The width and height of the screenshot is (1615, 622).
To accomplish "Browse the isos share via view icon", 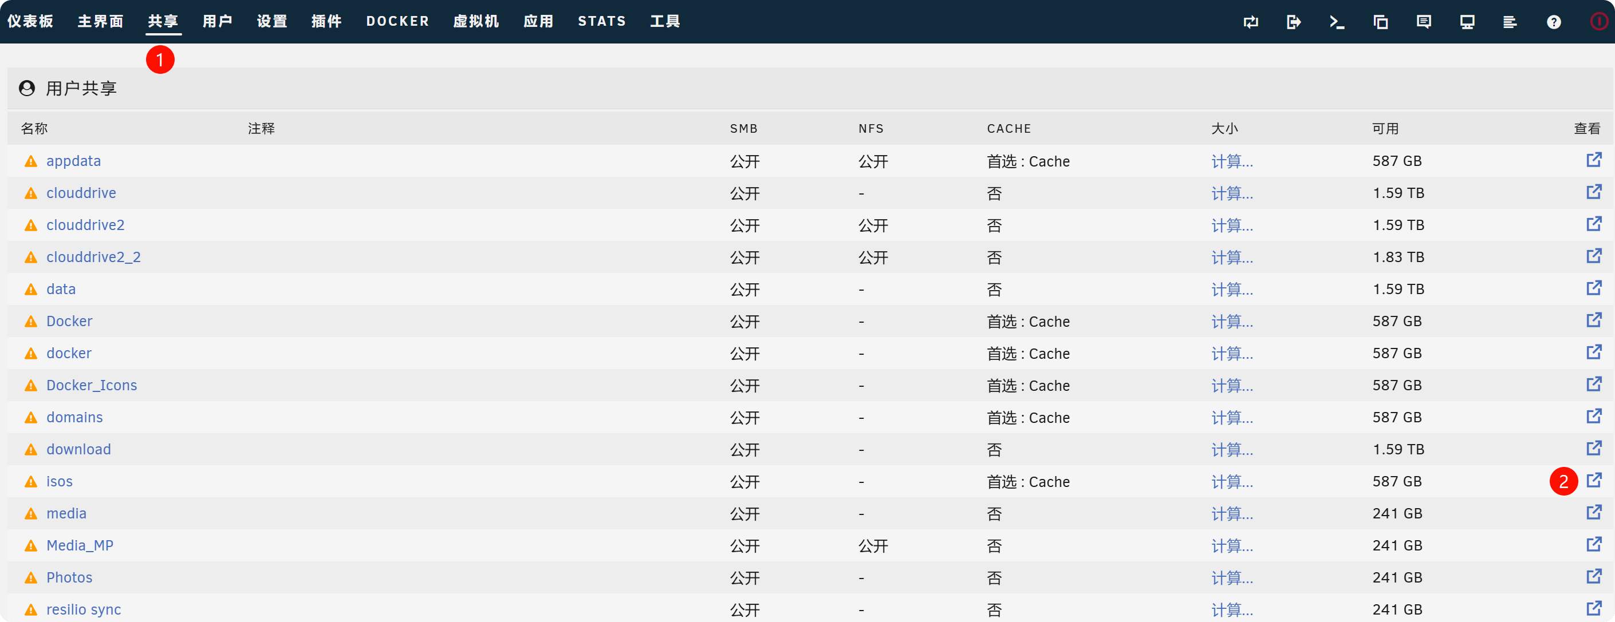I will pos(1594,481).
